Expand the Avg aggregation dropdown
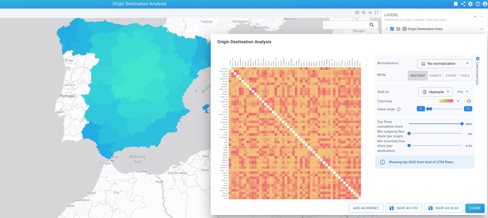488x218 pixels. [x=463, y=92]
